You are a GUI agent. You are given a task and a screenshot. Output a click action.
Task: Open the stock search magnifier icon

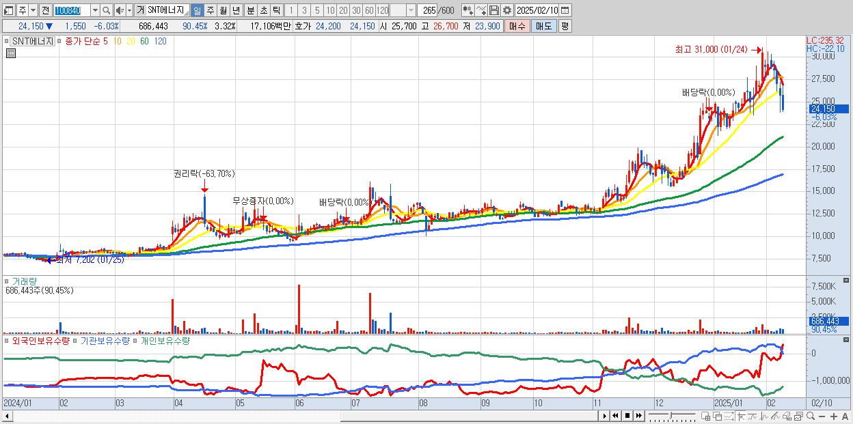point(106,10)
